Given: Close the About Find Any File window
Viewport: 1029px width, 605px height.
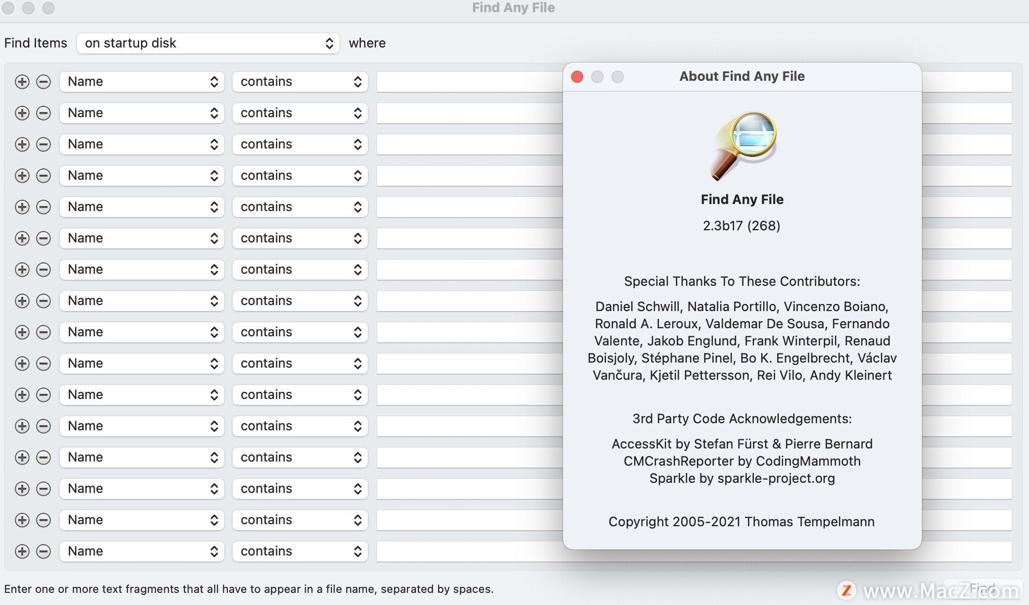Looking at the screenshot, I should pyautogui.click(x=577, y=77).
